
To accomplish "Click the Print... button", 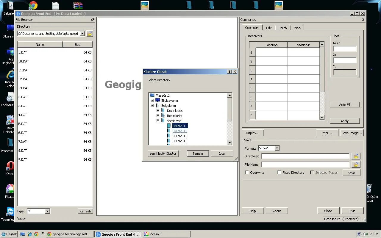I will 327,133.
